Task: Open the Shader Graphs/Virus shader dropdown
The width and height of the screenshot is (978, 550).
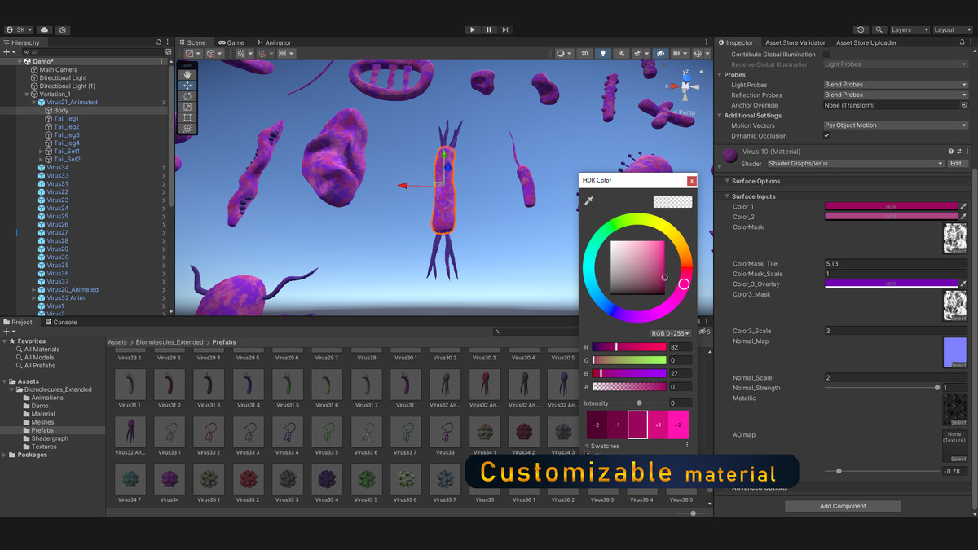Action: 855,164
